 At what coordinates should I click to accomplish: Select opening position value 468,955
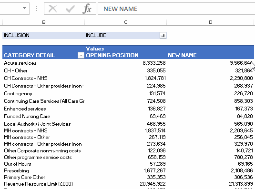coord(156,124)
